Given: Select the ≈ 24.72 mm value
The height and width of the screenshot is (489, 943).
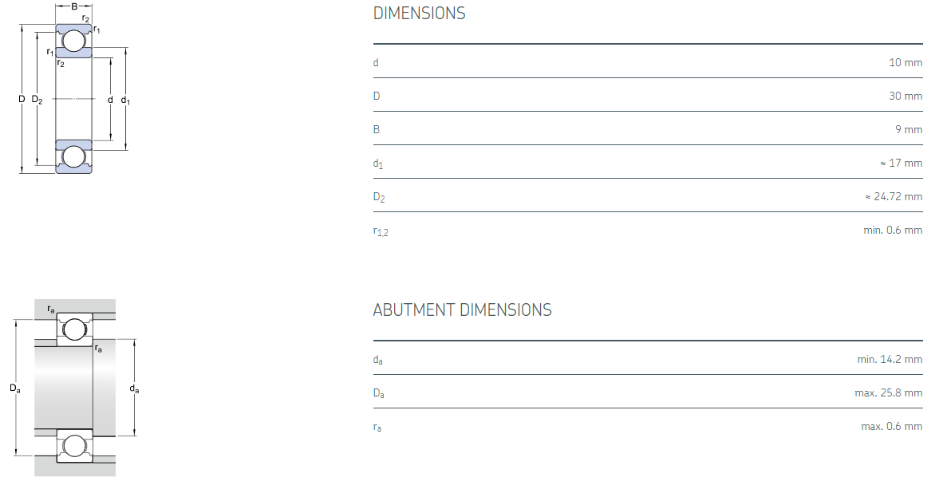Looking at the screenshot, I should pyautogui.click(x=894, y=196).
